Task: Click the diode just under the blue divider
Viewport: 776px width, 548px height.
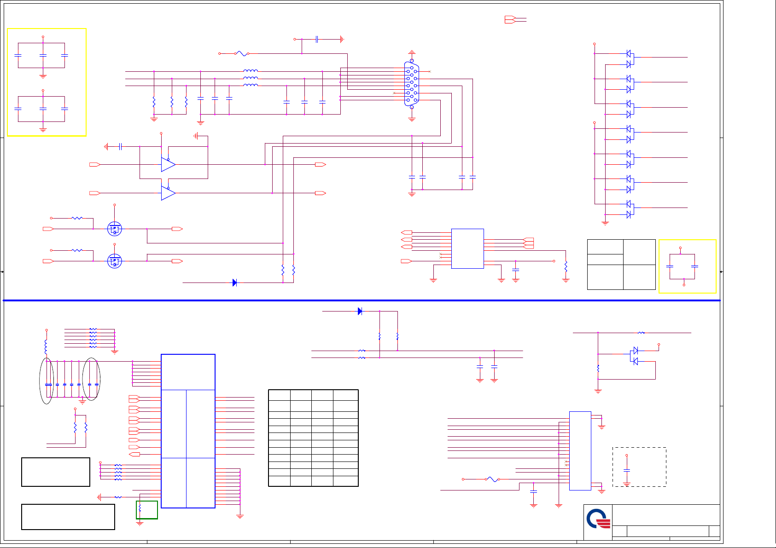Action: (360, 311)
